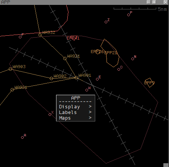Screen dimensions: 169x167
Task: Select waypoint WA902 circle
Action: 51,79
